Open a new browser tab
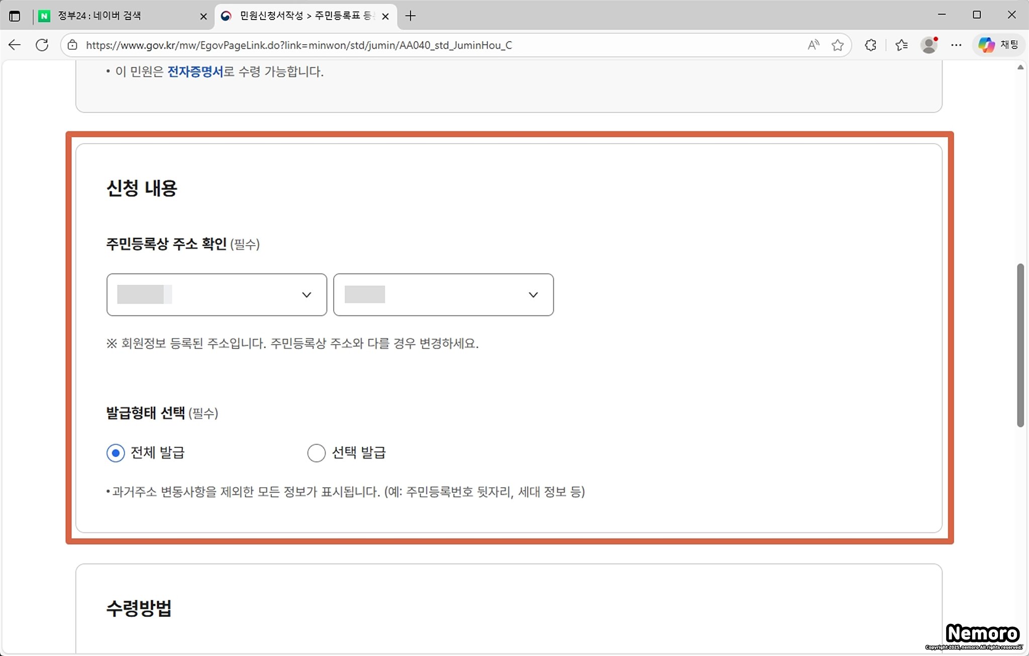 pos(410,16)
